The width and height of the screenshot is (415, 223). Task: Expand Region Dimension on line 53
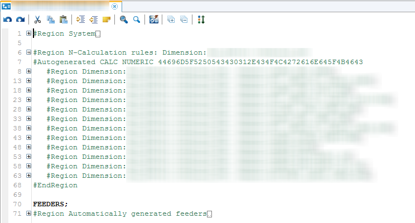coord(28,157)
